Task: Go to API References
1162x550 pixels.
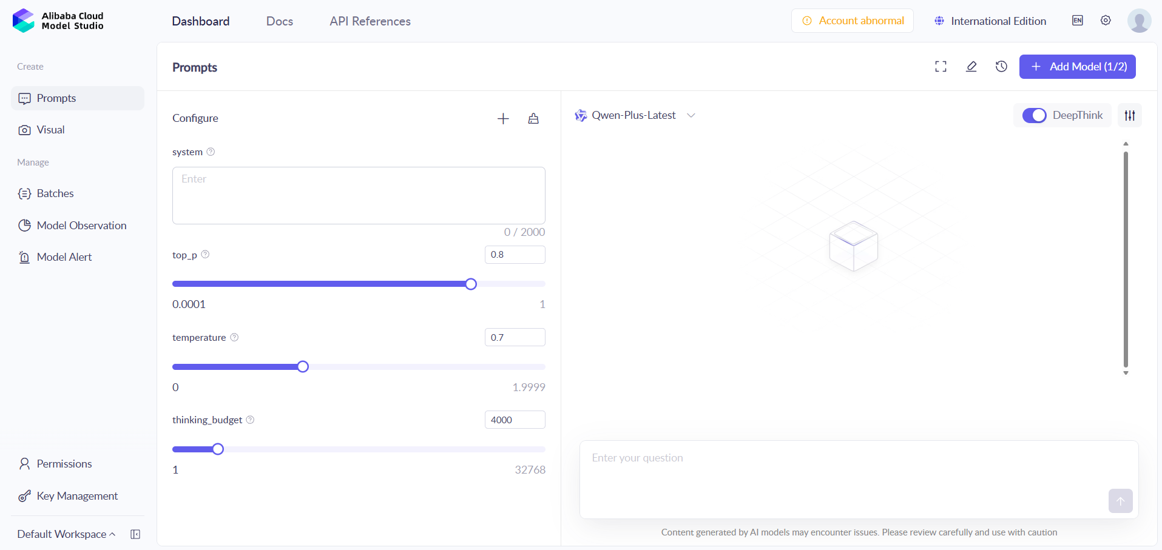Action: 370,21
